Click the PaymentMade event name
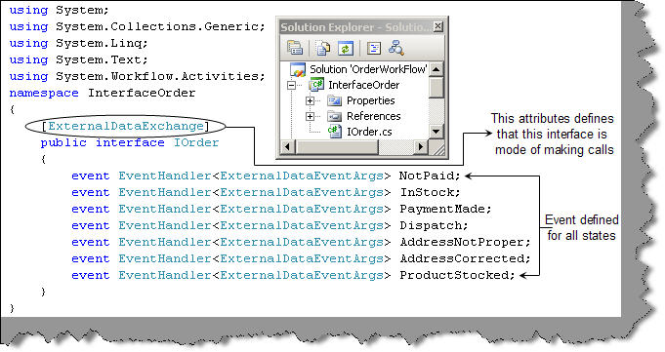The width and height of the screenshot is (665, 352). point(442,209)
